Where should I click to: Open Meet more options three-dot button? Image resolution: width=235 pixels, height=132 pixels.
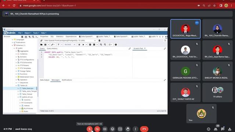tap(135, 129)
